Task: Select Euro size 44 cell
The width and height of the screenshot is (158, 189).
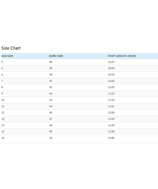Action: [x=51, y=100]
